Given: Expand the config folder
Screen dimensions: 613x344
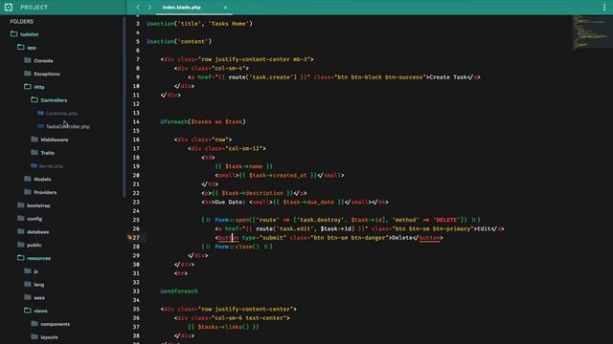Looking at the screenshot, I should [30, 219].
